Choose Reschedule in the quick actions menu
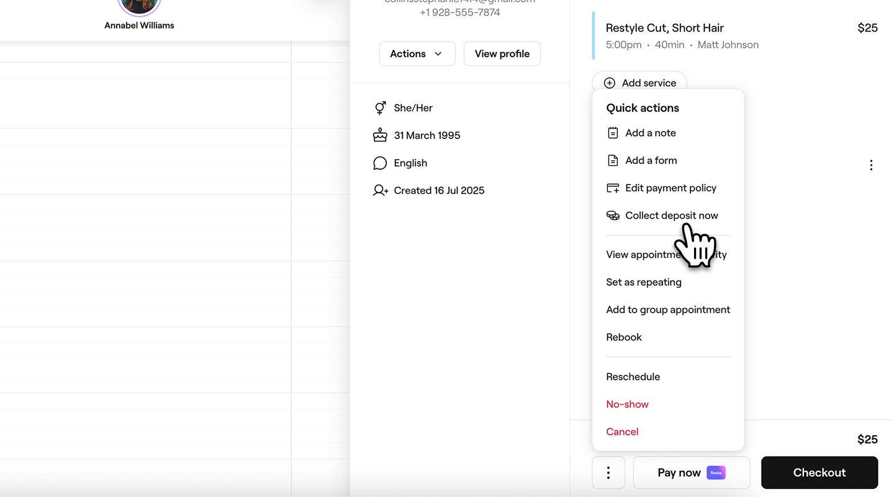This screenshot has height=497, width=894. coord(633,377)
